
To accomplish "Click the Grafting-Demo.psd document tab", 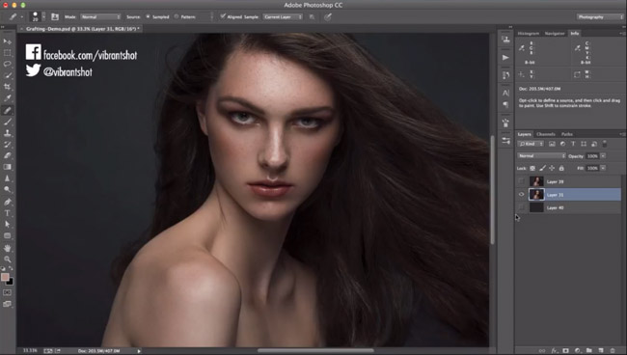I will coord(82,29).
